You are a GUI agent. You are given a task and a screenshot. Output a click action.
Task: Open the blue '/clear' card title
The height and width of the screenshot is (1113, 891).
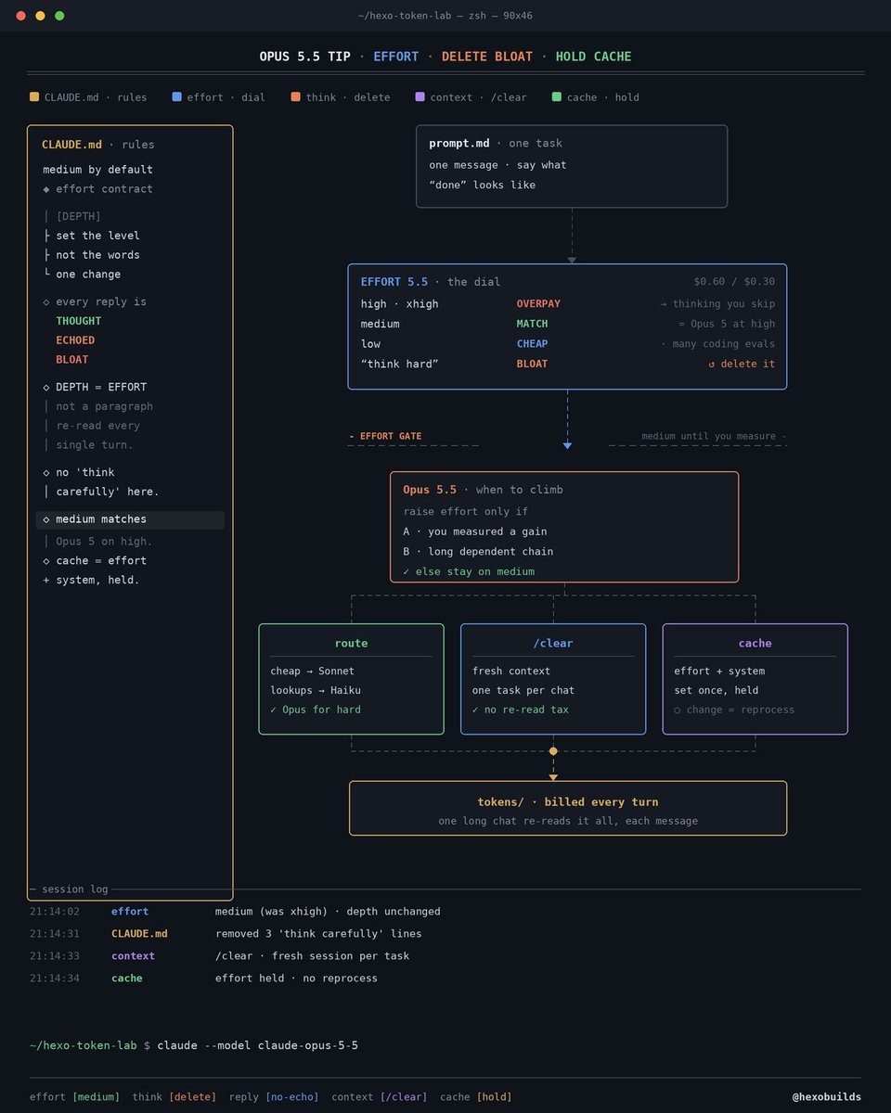tap(553, 644)
